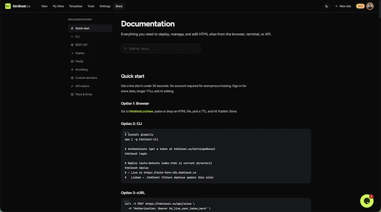Open Plans & limits docs section

coord(90,95)
